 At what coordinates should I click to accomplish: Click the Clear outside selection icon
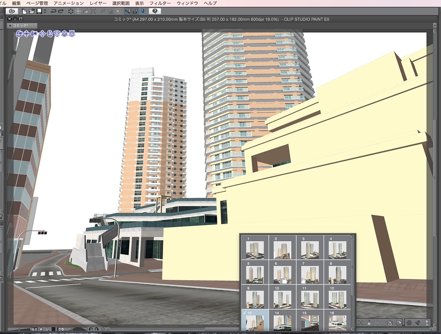[x=78, y=11]
